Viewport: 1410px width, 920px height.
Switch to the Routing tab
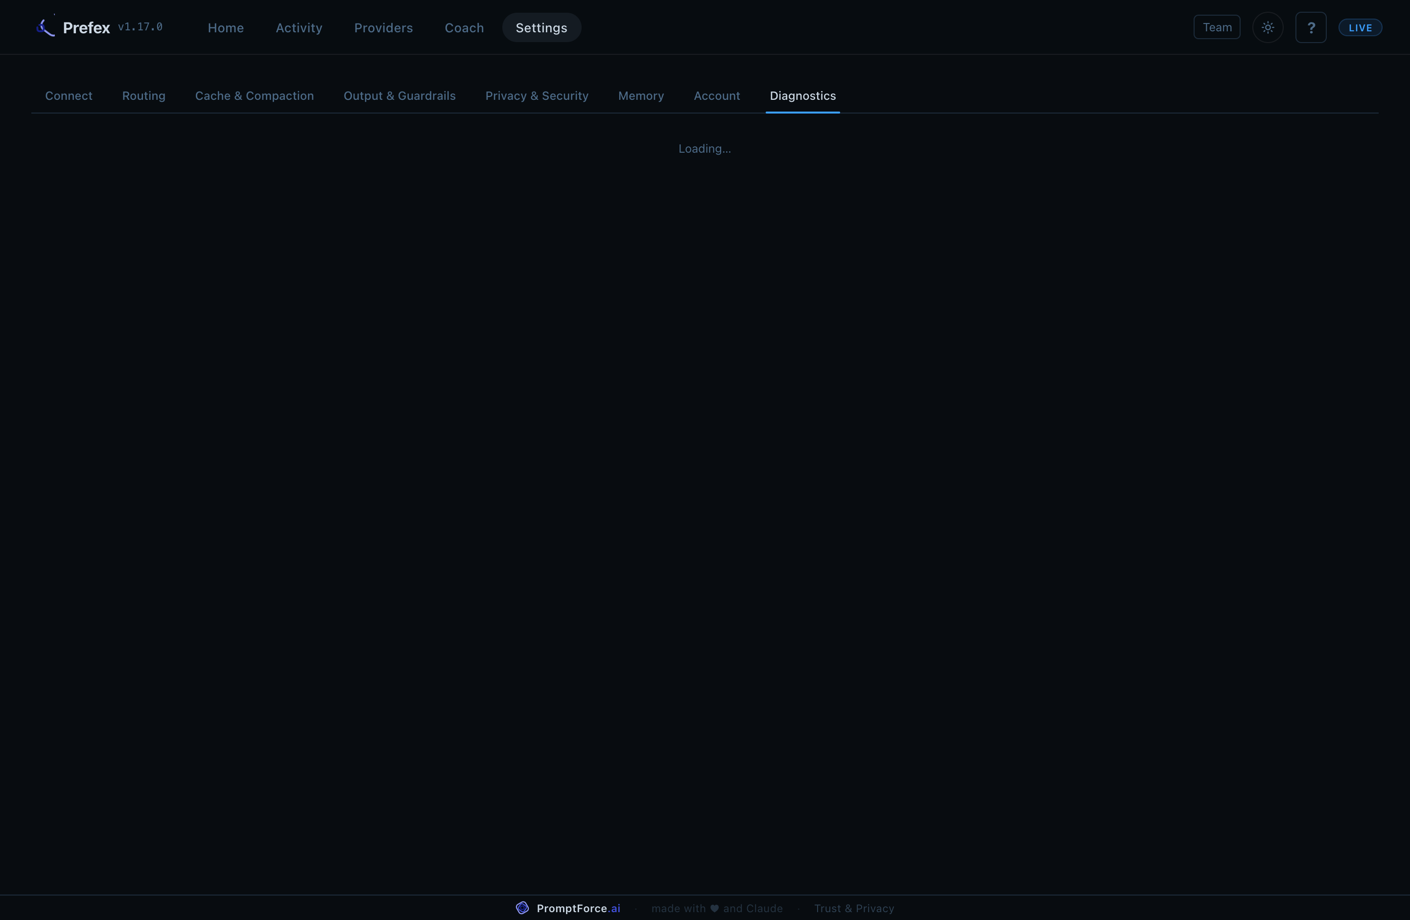pos(144,96)
